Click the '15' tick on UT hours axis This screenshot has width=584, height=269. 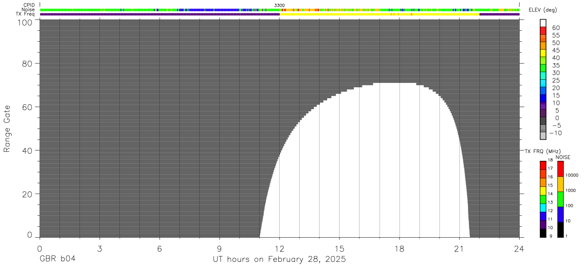click(340, 248)
